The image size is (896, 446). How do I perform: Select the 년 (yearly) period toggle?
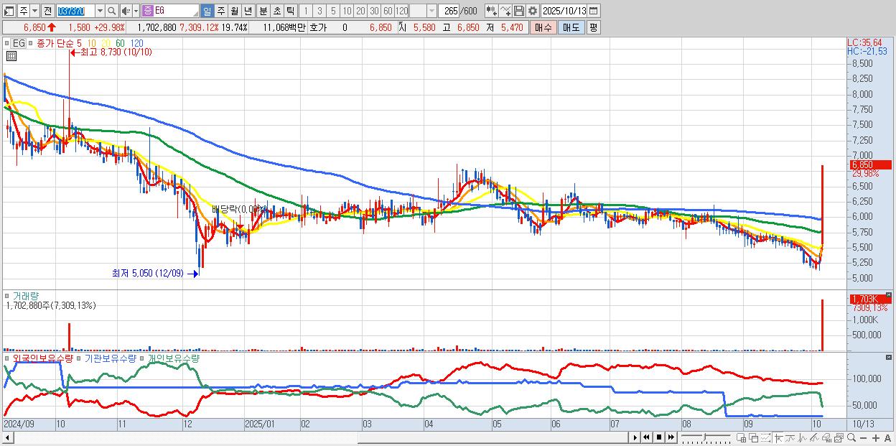[x=248, y=11]
